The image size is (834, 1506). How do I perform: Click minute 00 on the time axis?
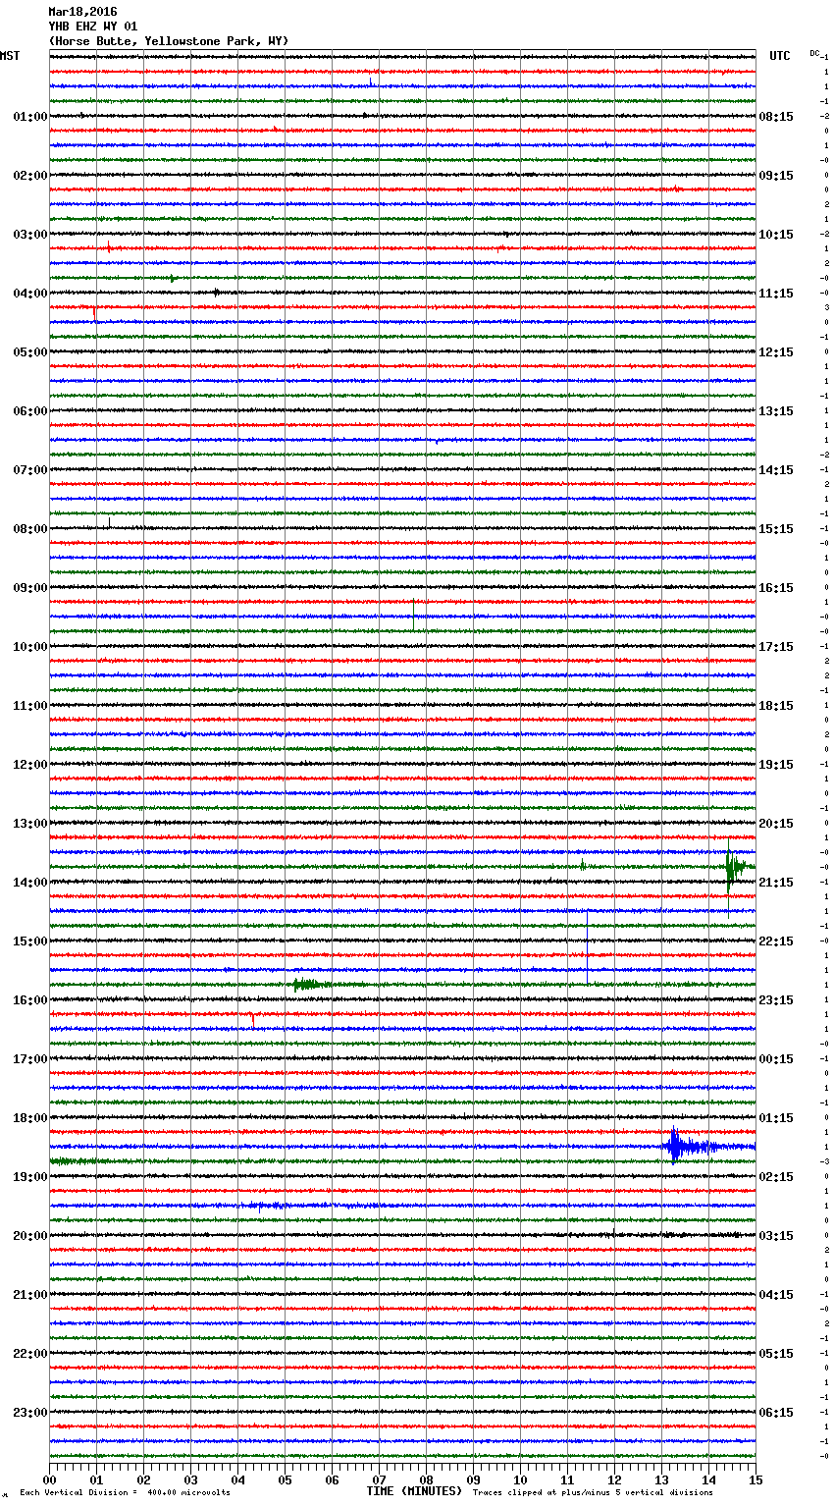click(49, 1479)
